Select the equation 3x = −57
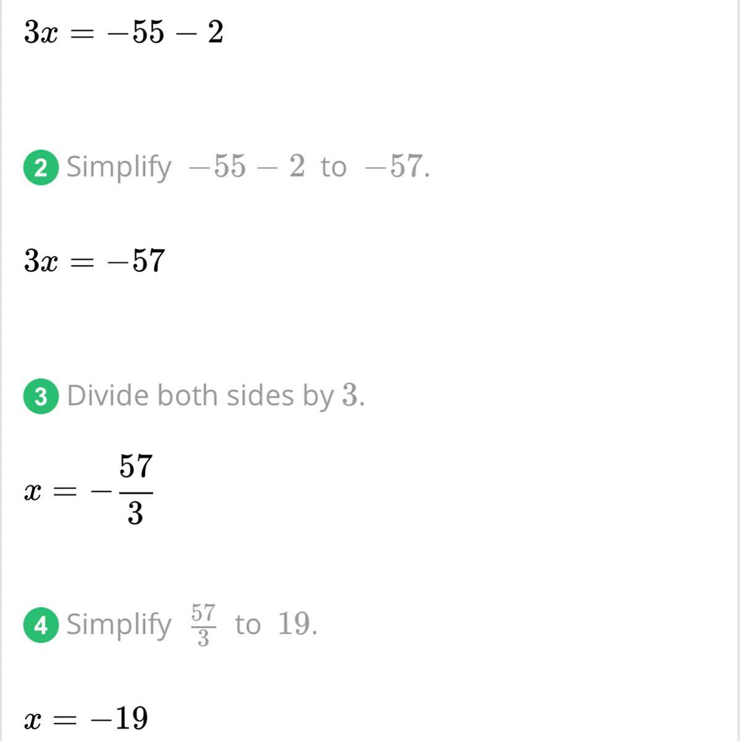This screenshot has height=741, width=740. 95,261
